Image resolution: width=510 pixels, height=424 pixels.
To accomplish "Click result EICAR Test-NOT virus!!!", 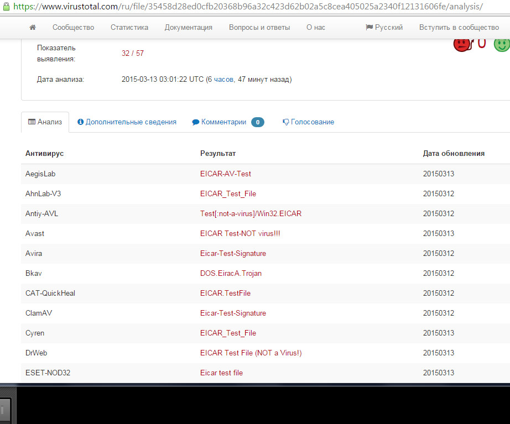I will (240, 233).
